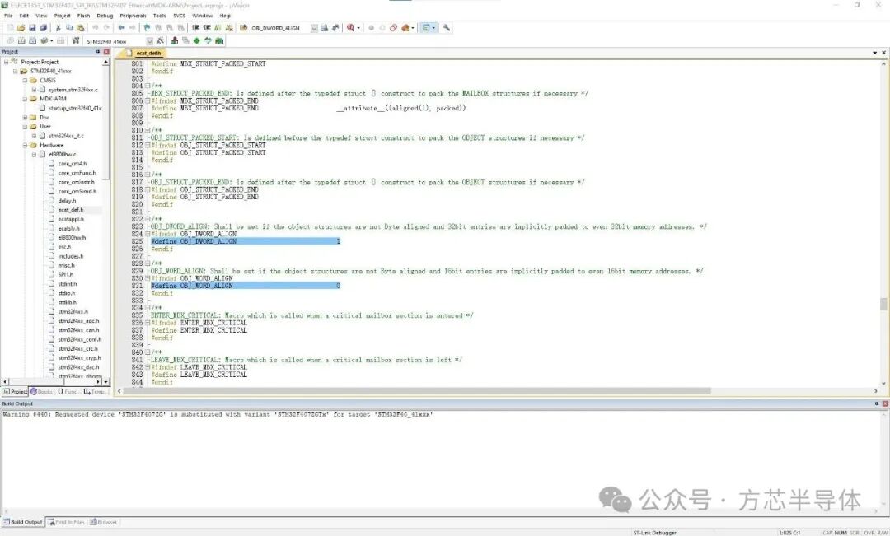This screenshot has height=536, width=890.
Task: Open the Flash menu
Action: click(83, 16)
